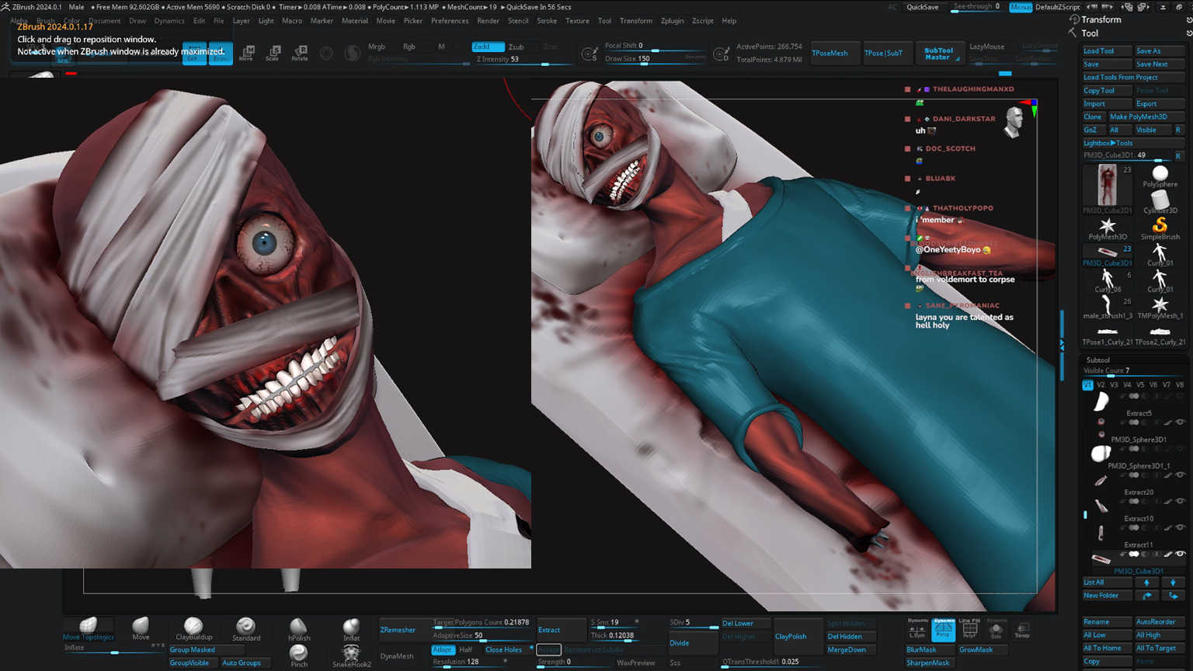Activate the Rotate gizmo tool

coord(300,53)
